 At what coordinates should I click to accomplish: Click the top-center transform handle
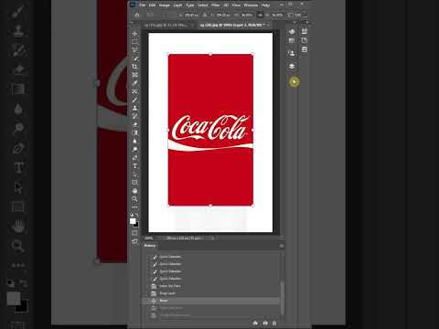pos(210,54)
